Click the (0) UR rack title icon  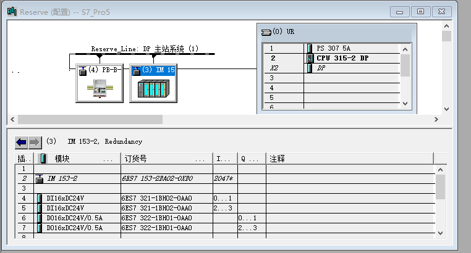tap(266, 31)
